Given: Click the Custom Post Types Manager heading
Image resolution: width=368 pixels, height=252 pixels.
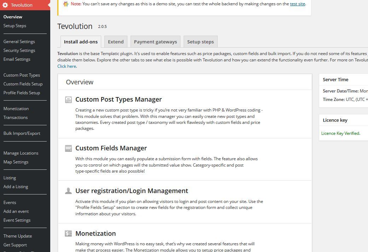Looking at the screenshot, I should coord(119,100).
